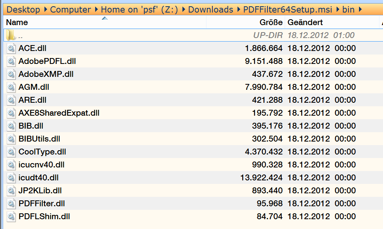
Task: Click the 95.968 file size value
Action: [270, 204]
